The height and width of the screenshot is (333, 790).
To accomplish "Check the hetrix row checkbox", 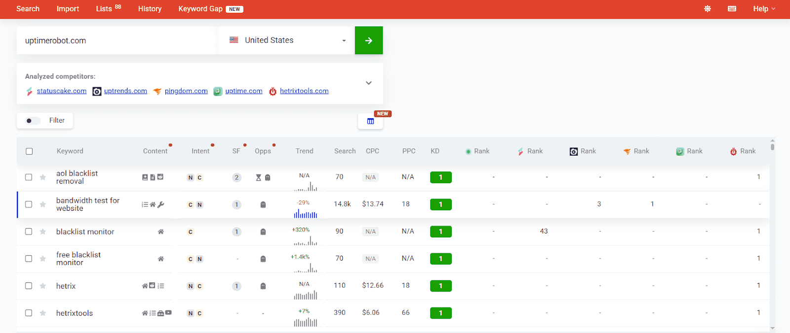I will pos(29,286).
